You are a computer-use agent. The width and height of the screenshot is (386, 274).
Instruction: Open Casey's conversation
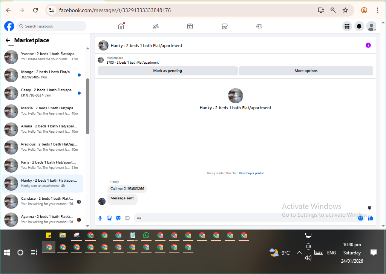click(x=42, y=93)
